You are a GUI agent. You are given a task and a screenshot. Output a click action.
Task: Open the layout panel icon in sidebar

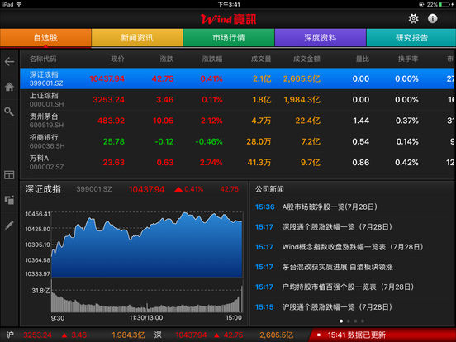9,175
